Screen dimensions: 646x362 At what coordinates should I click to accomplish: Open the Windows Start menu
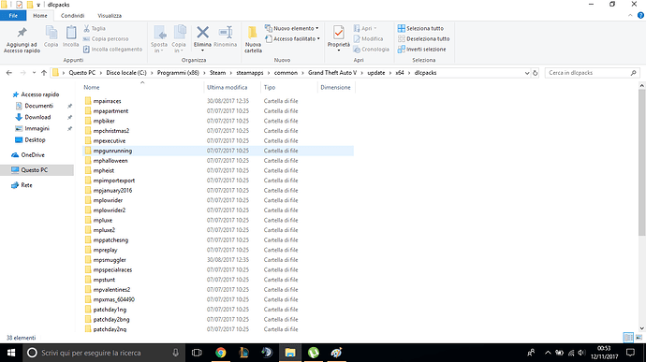[x=11, y=353]
